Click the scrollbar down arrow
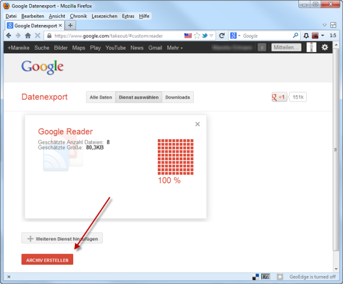343x284 pixels. coord(336,269)
